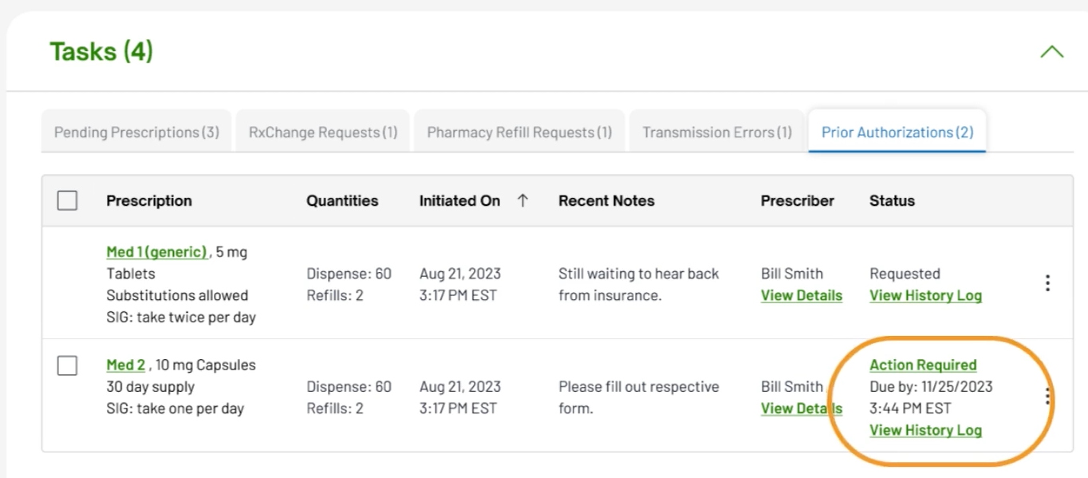Image resolution: width=1088 pixels, height=478 pixels.
Task: Select Pharmacy Refill Requests tab
Action: [x=519, y=132]
